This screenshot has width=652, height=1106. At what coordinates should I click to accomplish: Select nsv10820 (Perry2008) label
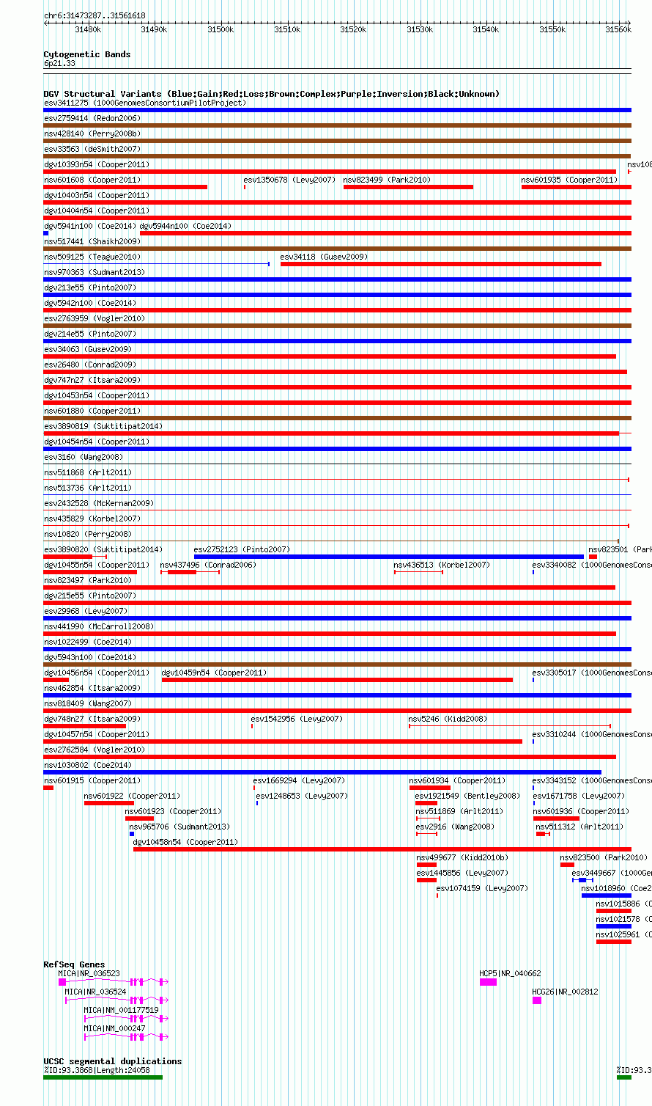[88, 534]
